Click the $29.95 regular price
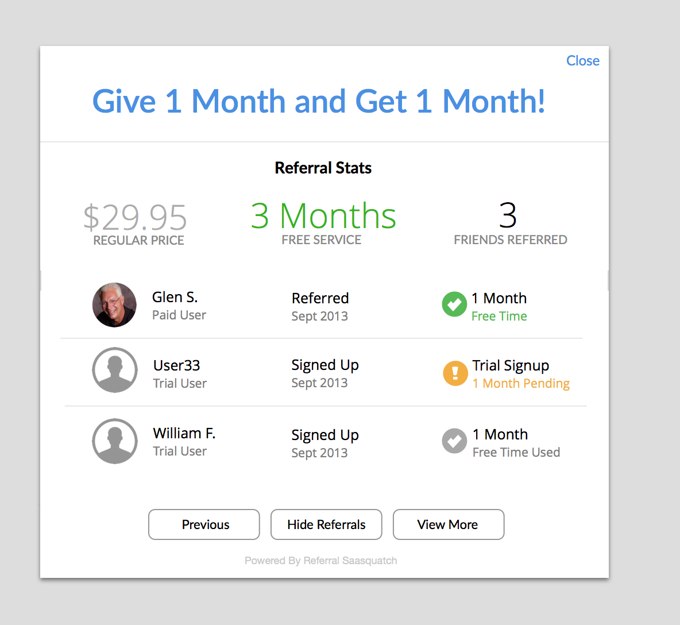Image resolution: width=680 pixels, height=625 pixels. (136, 218)
